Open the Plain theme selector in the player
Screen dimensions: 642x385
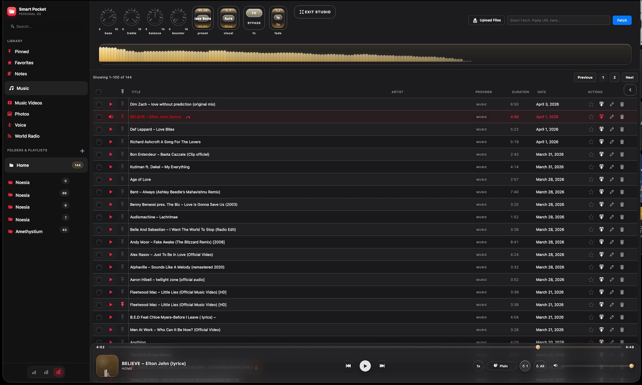click(501, 366)
